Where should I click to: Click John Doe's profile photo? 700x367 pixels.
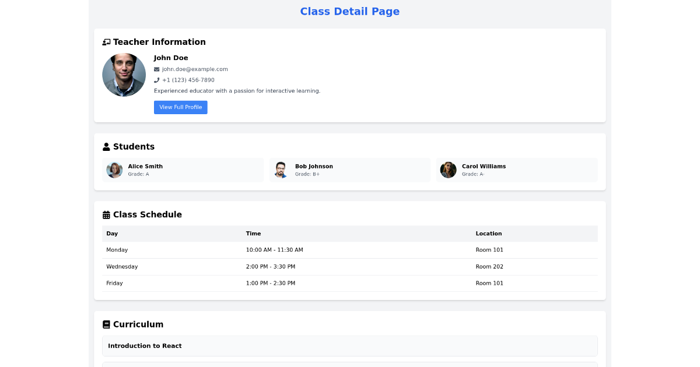[x=124, y=75]
